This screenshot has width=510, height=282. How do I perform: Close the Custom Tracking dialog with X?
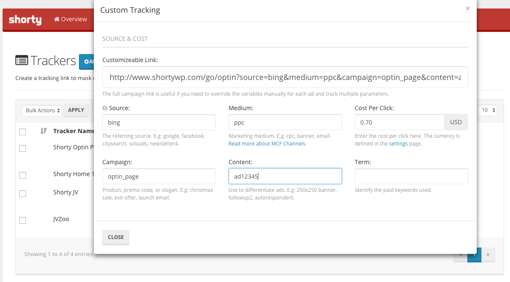[x=468, y=8]
